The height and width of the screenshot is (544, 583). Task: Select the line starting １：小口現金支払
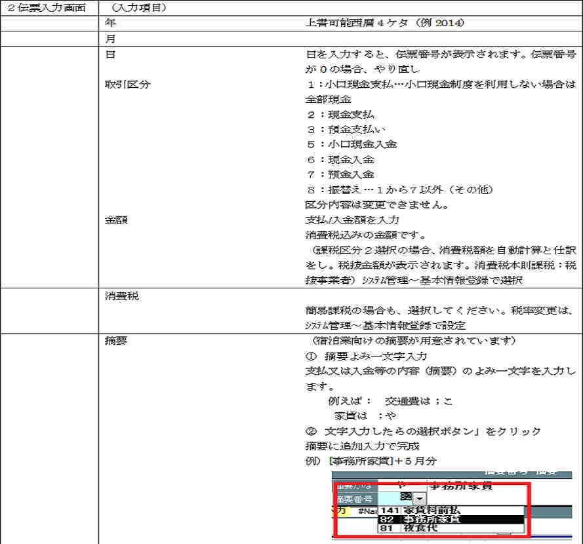(x=441, y=85)
